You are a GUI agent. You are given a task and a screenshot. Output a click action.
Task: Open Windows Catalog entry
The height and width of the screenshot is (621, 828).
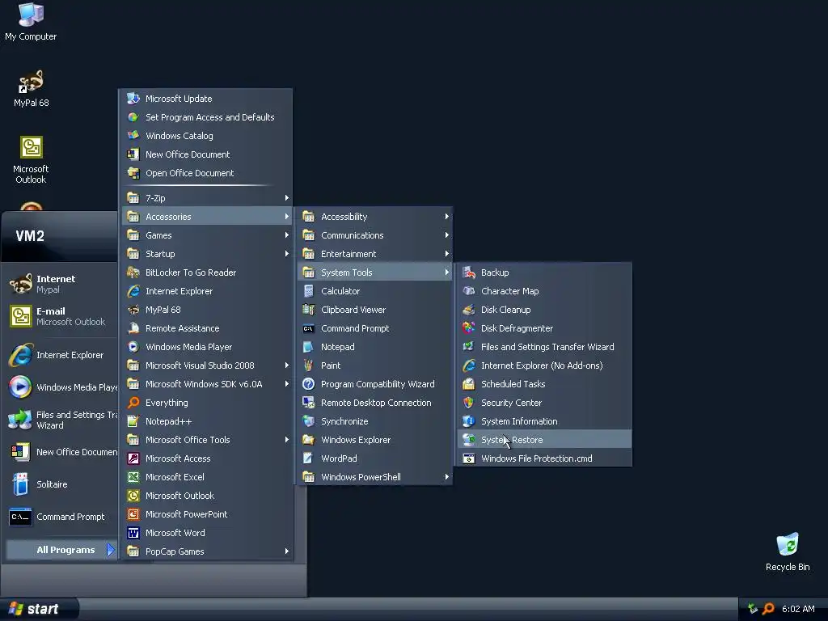207,136
